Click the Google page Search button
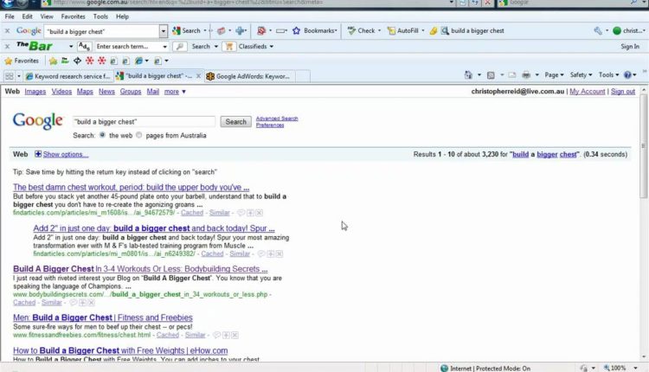This screenshot has width=649, height=372. 235,122
